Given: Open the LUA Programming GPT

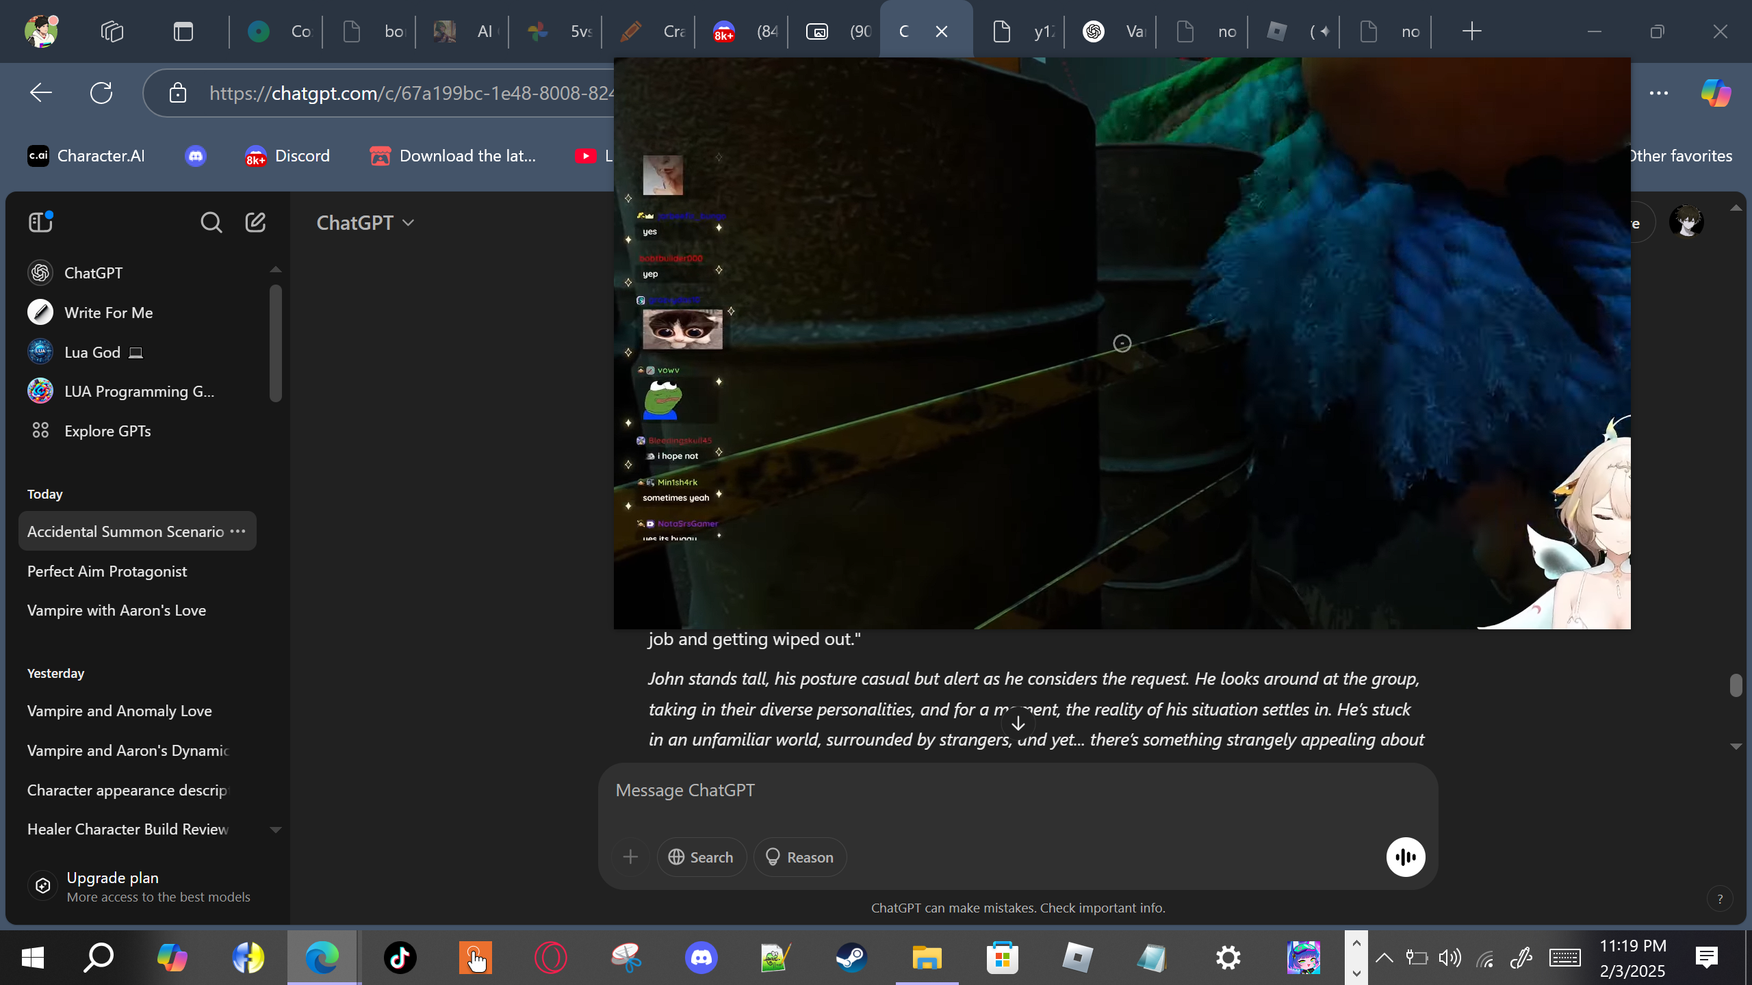Looking at the screenshot, I should tap(121, 391).
